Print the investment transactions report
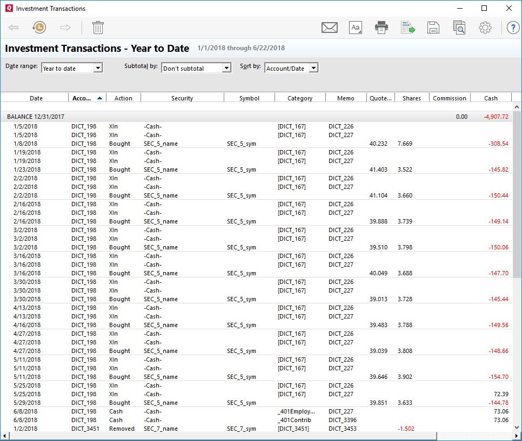 (x=382, y=28)
